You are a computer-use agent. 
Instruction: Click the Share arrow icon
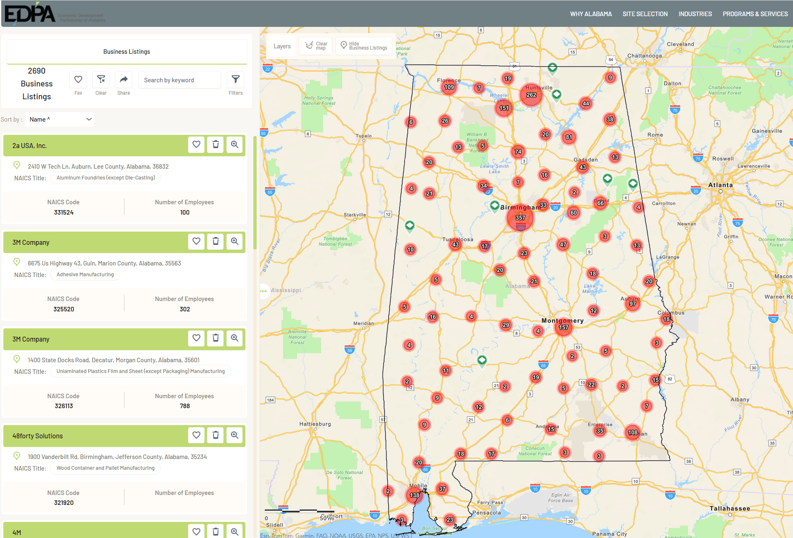[x=123, y=80]
